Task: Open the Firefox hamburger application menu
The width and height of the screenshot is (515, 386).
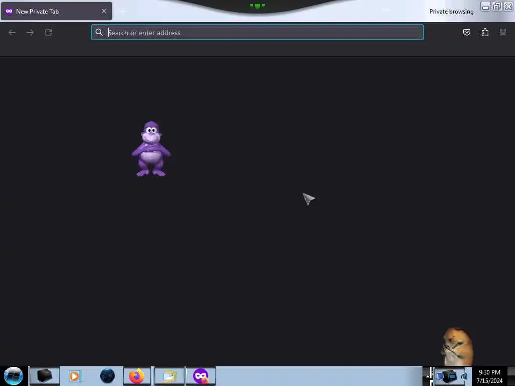Action: 503,32
